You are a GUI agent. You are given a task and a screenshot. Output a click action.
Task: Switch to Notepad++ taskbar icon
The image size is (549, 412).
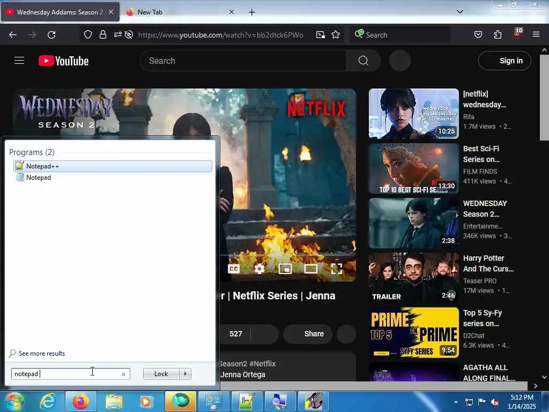[247, 401]
